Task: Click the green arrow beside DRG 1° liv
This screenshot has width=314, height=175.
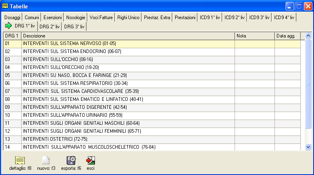Action: 8,26
